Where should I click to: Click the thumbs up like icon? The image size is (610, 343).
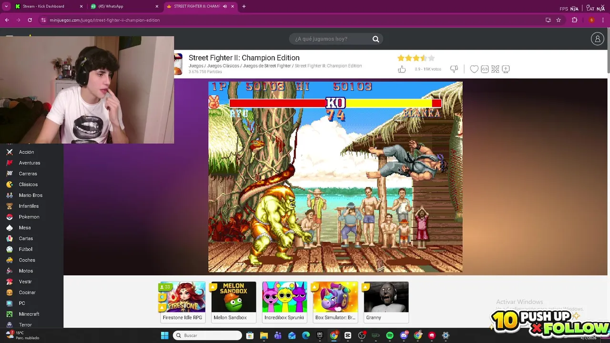(402, 69)
